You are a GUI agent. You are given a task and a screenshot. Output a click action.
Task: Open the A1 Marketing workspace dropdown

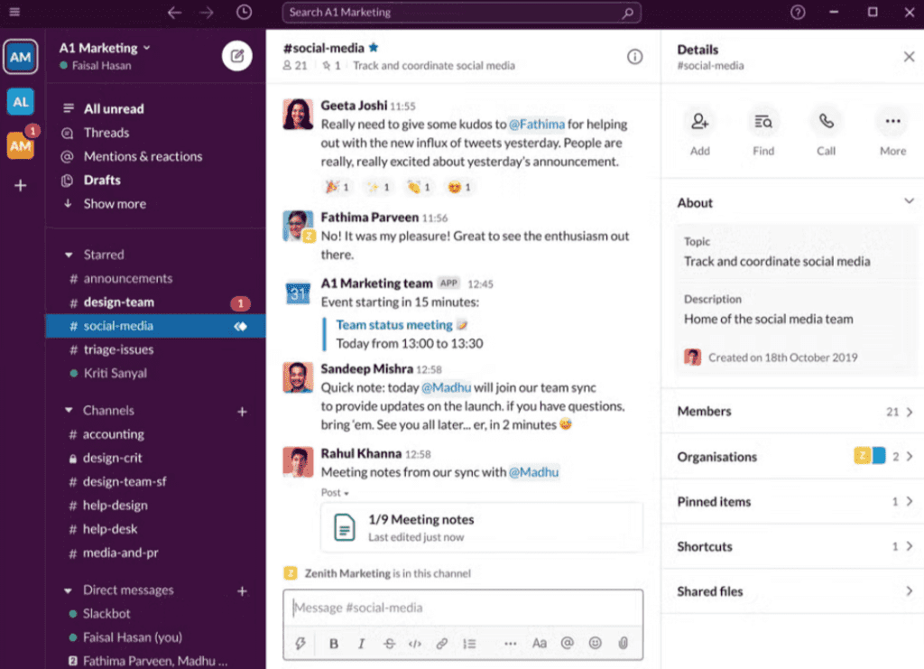(x=104, y=48)
